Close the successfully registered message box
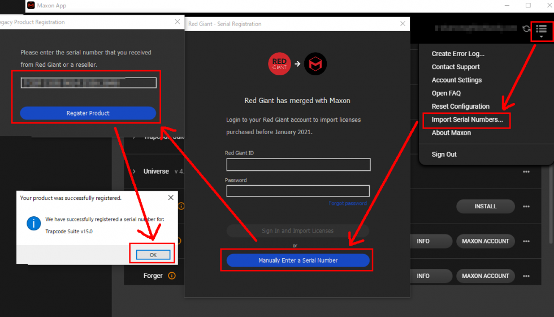This screenshot has height=317, width=554. 171,198
